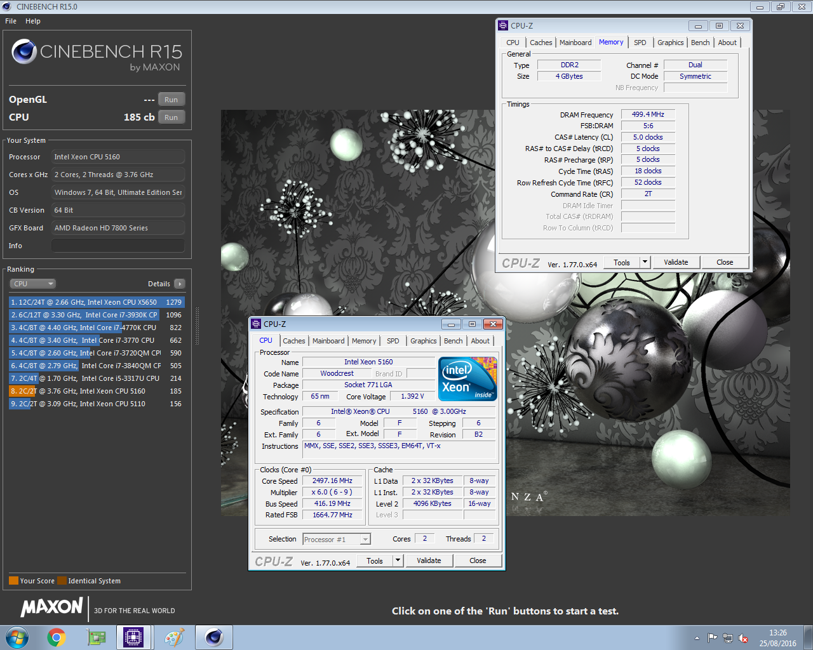Screen dimensions: 813x650
Task: Expand Tools dropdown arrow in memory window
Action: (x=645, y=262)
